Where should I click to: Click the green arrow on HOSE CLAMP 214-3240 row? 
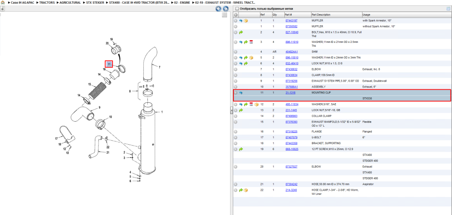[241, 190]
